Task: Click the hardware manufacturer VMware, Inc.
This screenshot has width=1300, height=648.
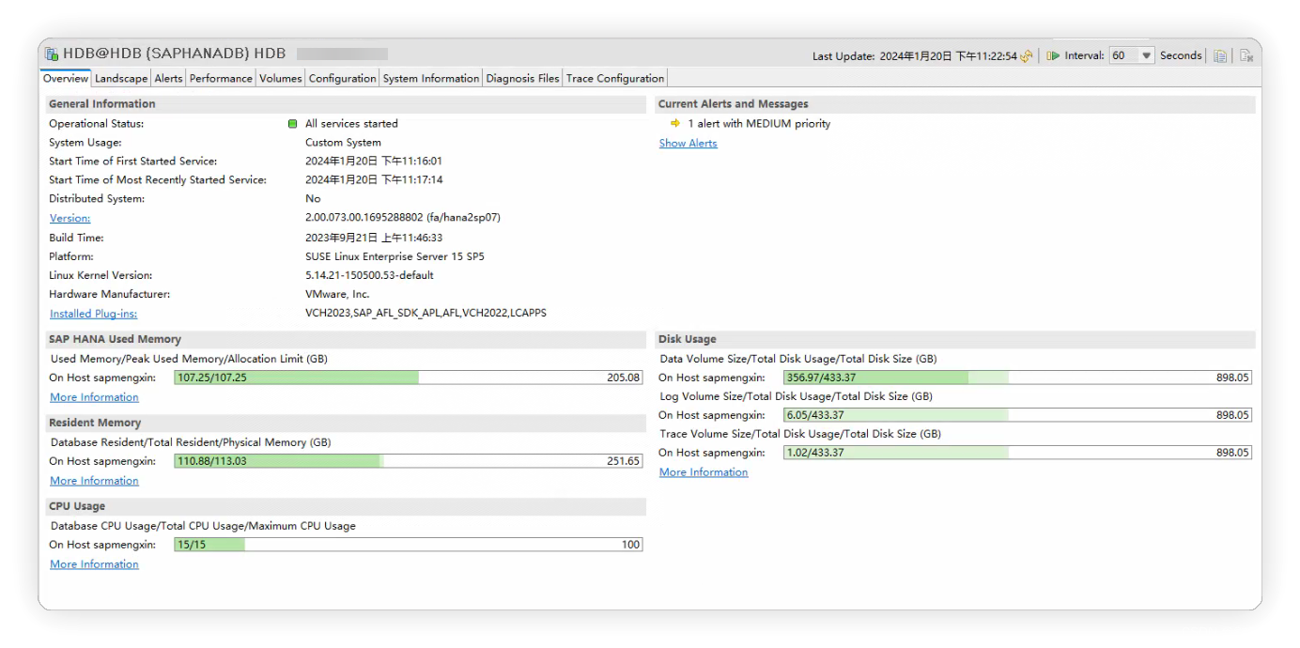Action: point(337,294)
